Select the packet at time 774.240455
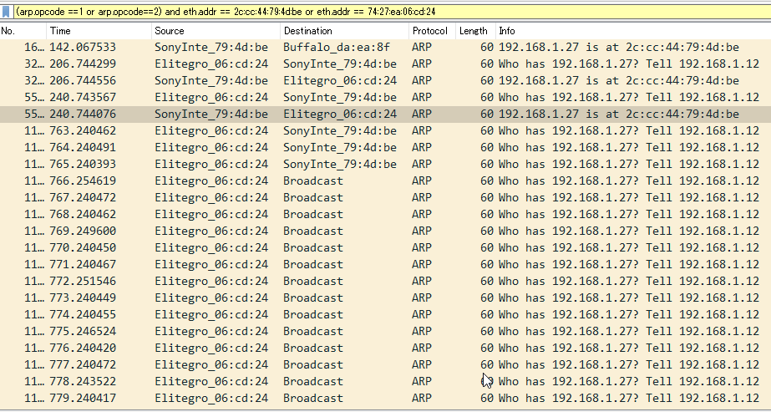 tap(386, 315)
